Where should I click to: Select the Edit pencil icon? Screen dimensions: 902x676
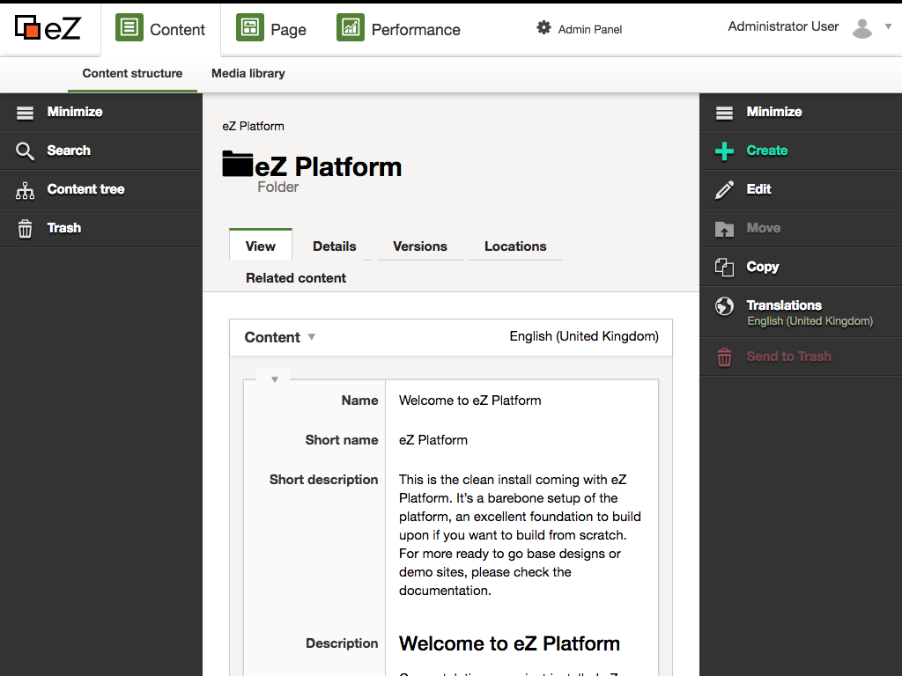pyautogui.click(x=724, y=189)
